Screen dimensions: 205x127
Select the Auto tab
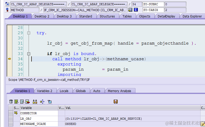click(x=97, y=91)
